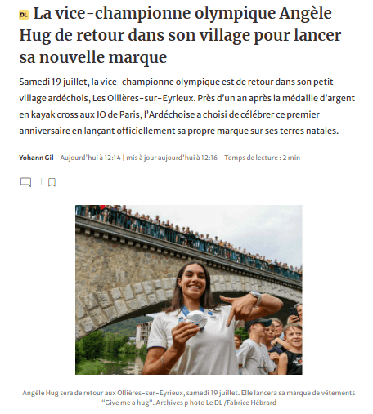
Task: Click the wristwatch on Angèle's arm
Action: tap(256, 297)
